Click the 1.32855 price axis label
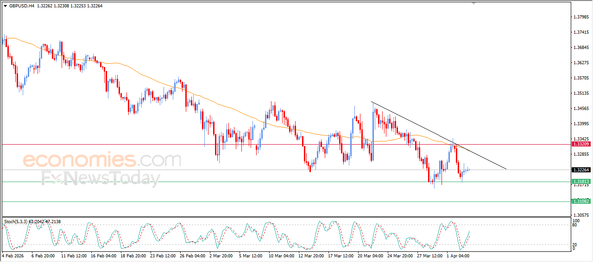Viewport: 593px width, 262px height. coord(581,154)
